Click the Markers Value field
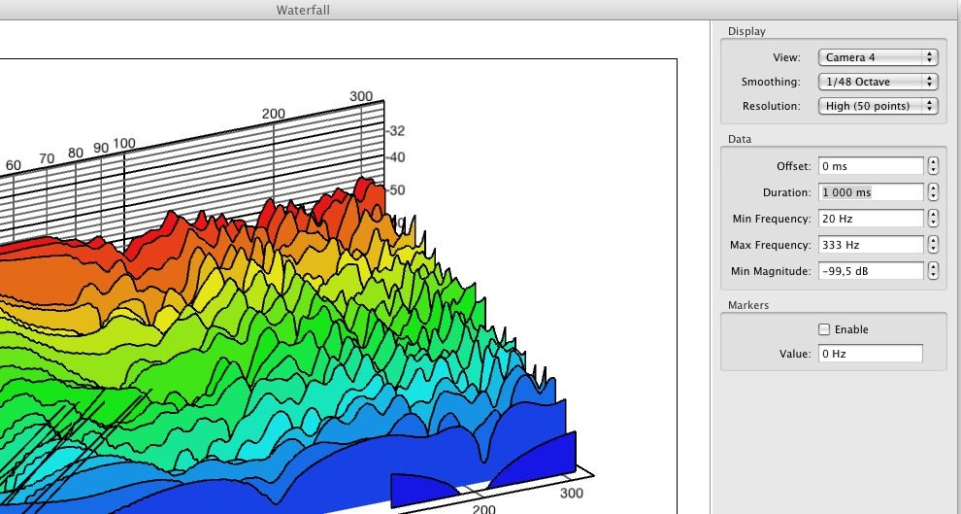This screenshot has width=961, height=514. (870, 354)
